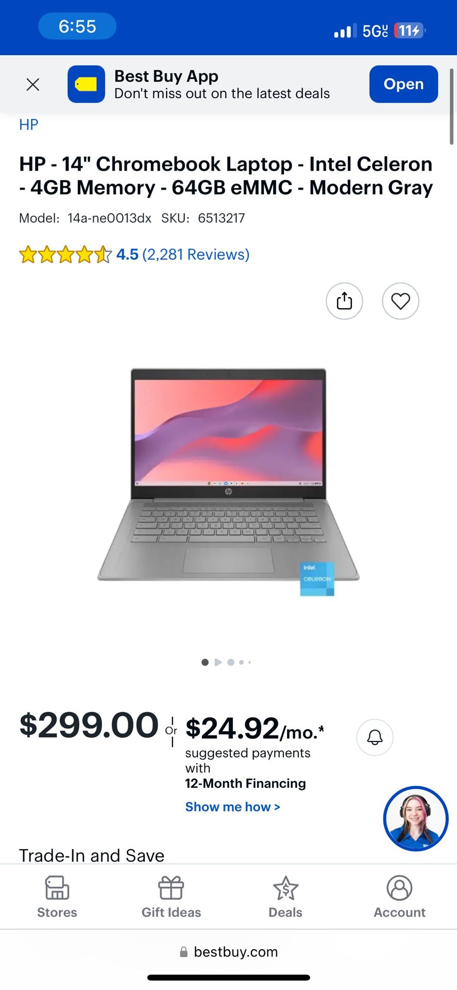Dismiss the Best Buy App banner

pyautogui.click(x=33, y=85)
